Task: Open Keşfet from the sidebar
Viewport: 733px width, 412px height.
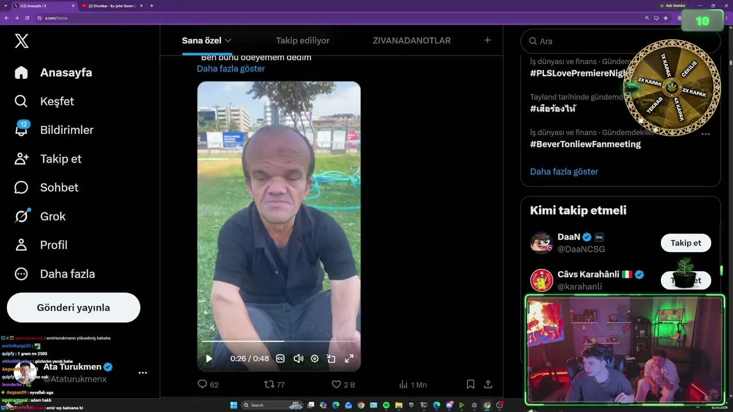Action: point(44,101)
